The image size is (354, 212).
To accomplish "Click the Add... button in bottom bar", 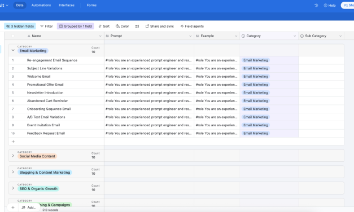I will 29,207.
